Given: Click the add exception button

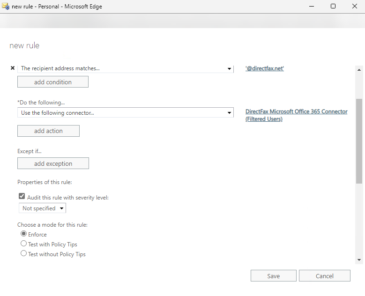Looking at the screenshot, I should (x=53, y=163).
